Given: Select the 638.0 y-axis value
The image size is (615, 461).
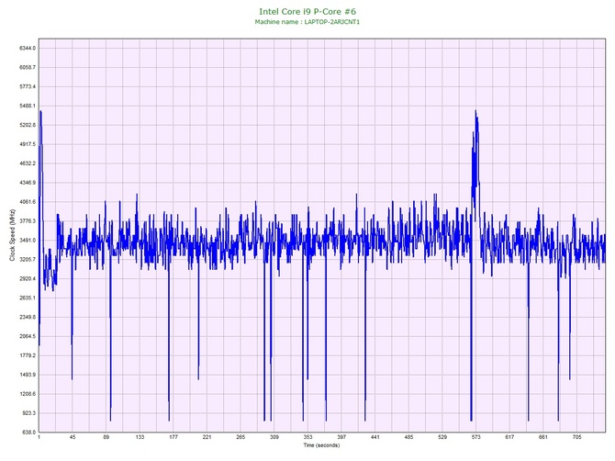Looking at the screenshot, I should click(x=28, y=433).
